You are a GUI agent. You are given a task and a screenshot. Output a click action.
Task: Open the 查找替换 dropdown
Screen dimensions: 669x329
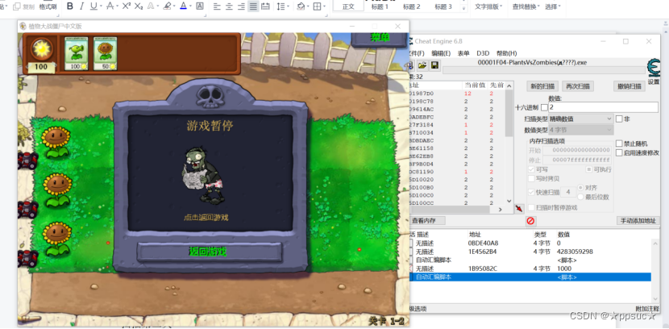click(526, 6)
